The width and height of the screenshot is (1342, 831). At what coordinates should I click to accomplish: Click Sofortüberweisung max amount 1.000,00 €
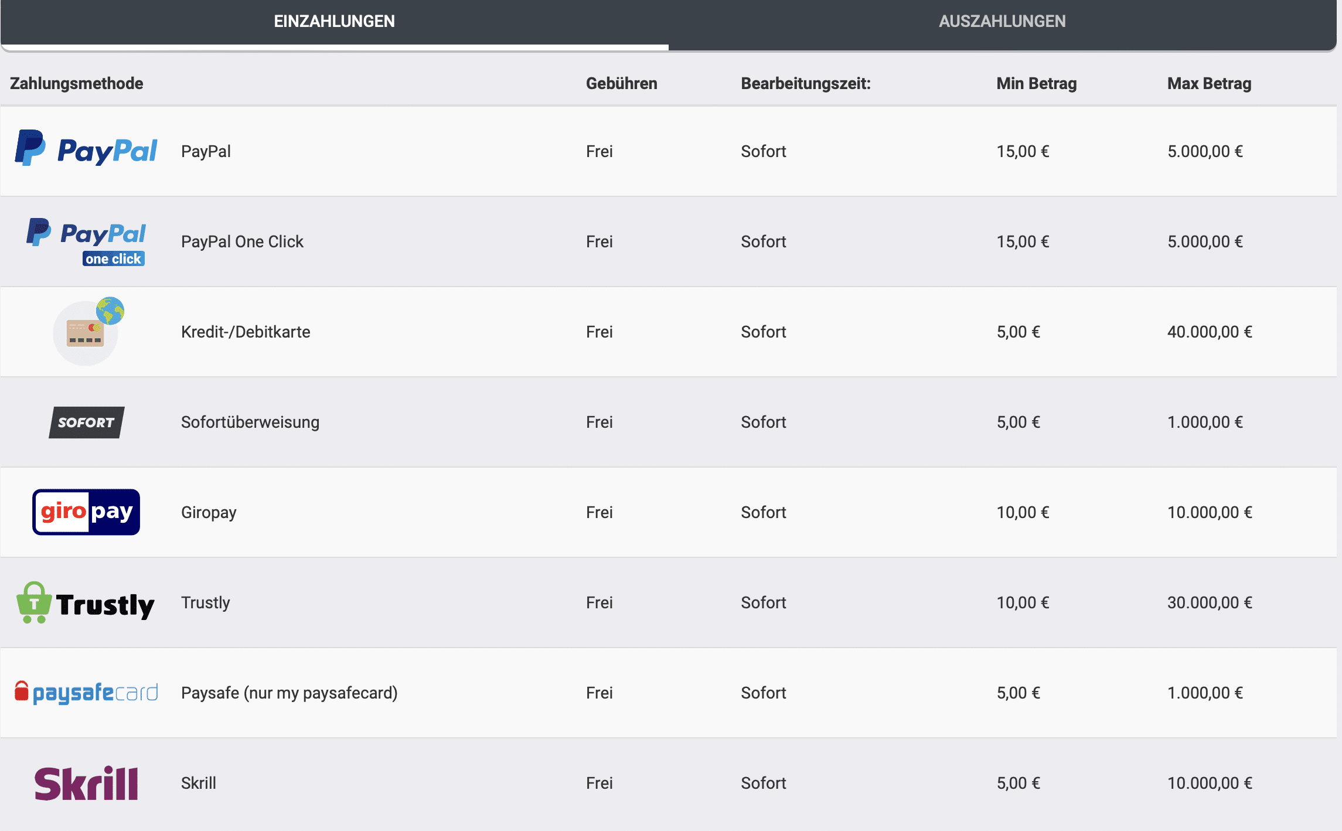[x=1205, y=423]
